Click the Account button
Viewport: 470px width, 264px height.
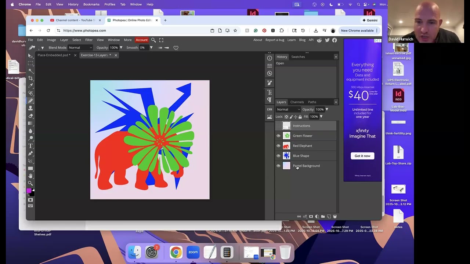142,40
